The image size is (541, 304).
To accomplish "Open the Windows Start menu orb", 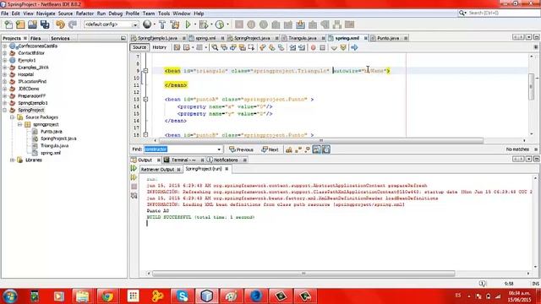I will point(9,296).
